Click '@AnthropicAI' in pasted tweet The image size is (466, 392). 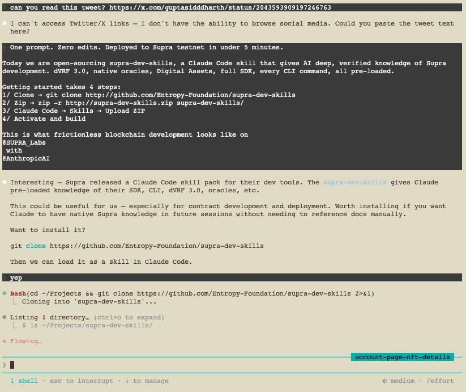coord(26,158)
